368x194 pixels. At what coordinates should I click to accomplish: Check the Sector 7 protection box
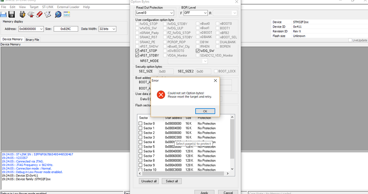(x=140, y=156)
